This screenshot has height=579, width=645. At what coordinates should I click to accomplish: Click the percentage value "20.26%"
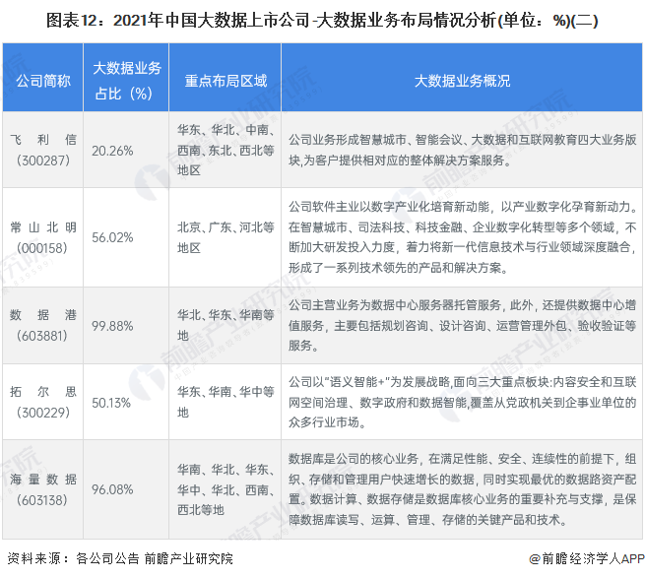pyautogui.click(x=112, y=151)
